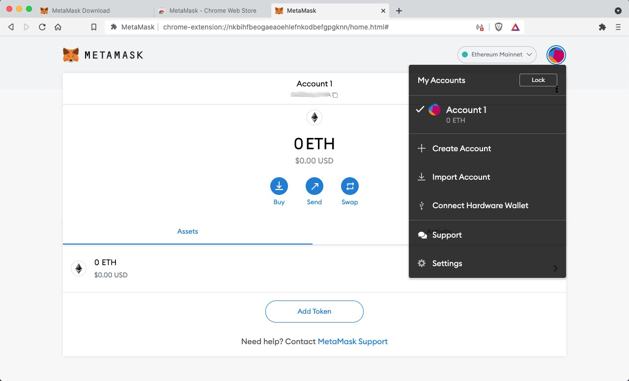
Task: Open a new browser tab with plus
Action: (x=399, y=10)
